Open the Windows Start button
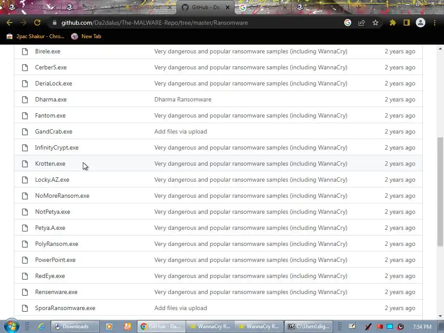Image resolution: width=444 pixels, height=333 pixels. [x=11, y=326]
